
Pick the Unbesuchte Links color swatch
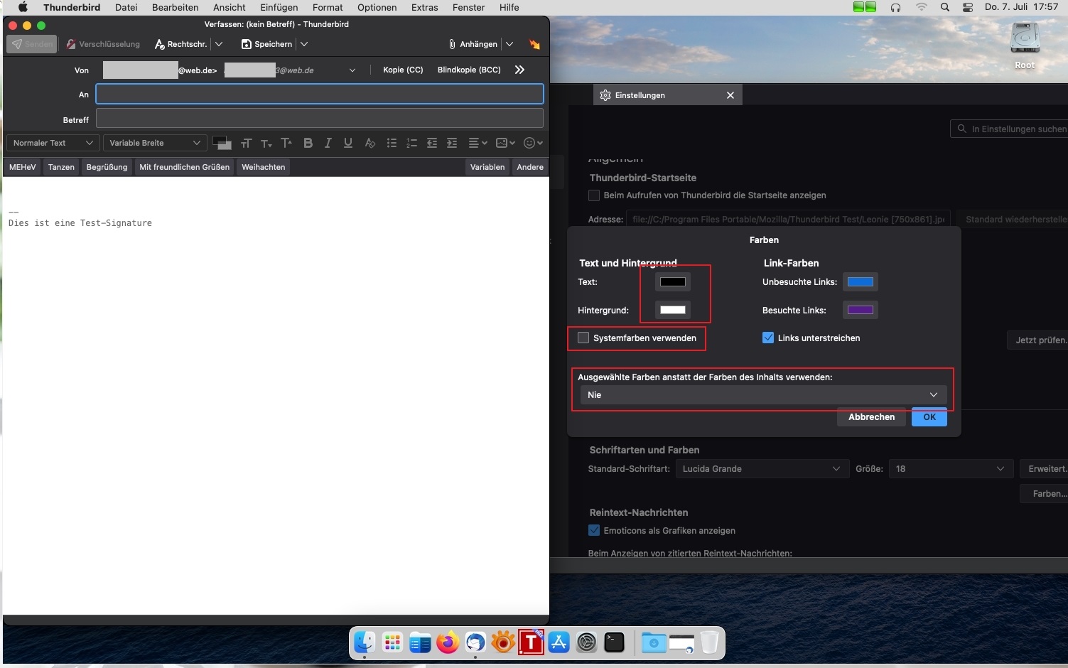tap(861, 281)
